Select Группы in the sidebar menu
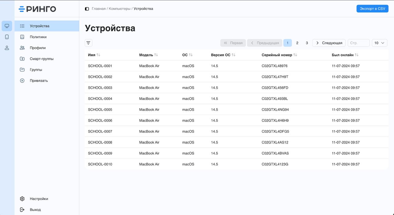Screen dimensions: 394x215 [x=35, y=70]
